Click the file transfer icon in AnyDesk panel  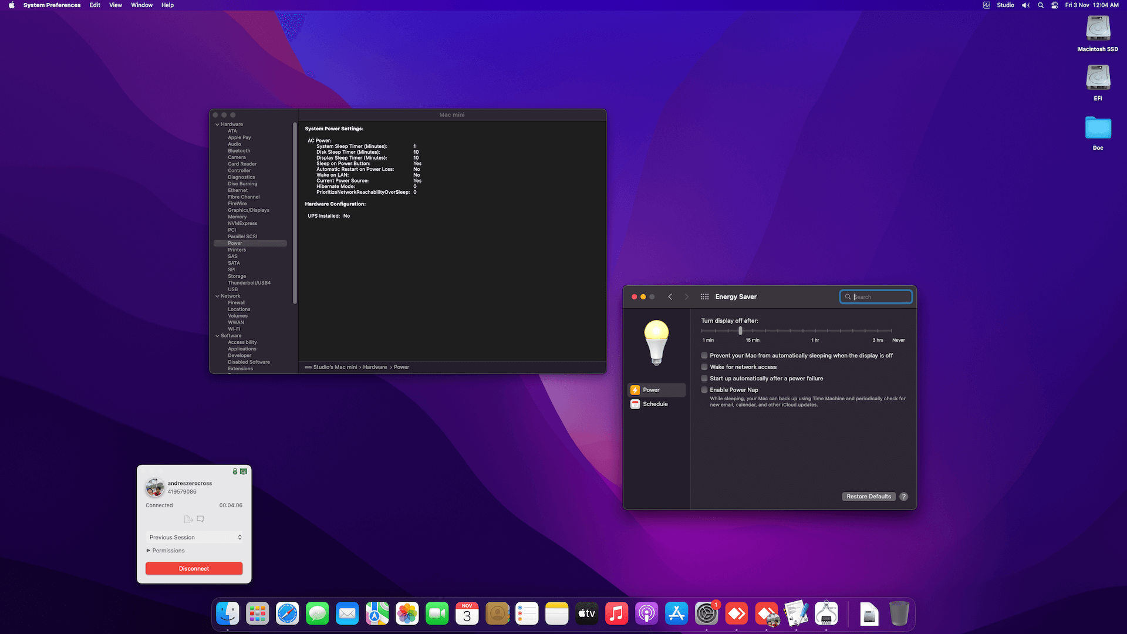point(188,519)
